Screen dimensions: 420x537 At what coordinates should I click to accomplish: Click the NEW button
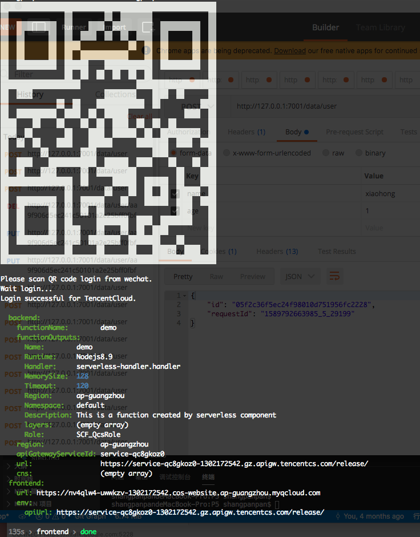(10, 27)
